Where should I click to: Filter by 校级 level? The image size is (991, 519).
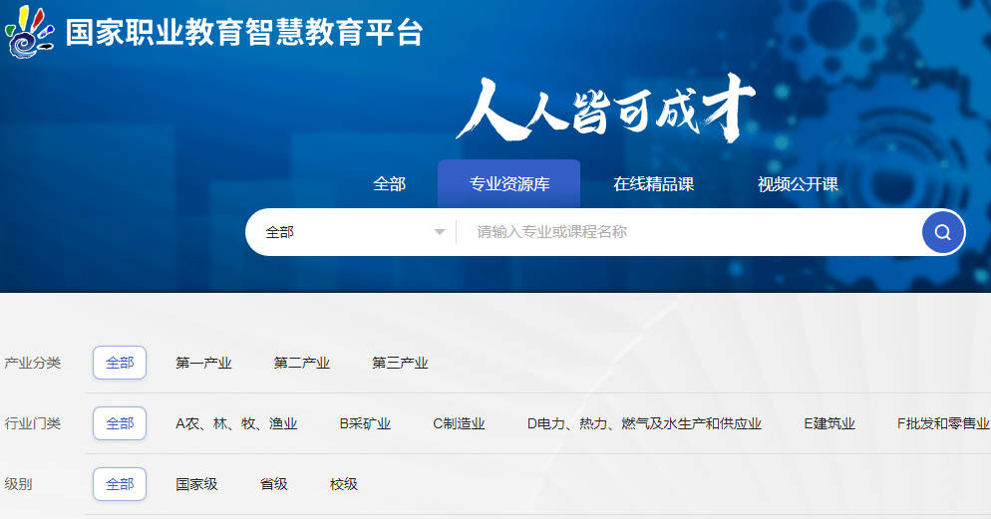point(344,484)
